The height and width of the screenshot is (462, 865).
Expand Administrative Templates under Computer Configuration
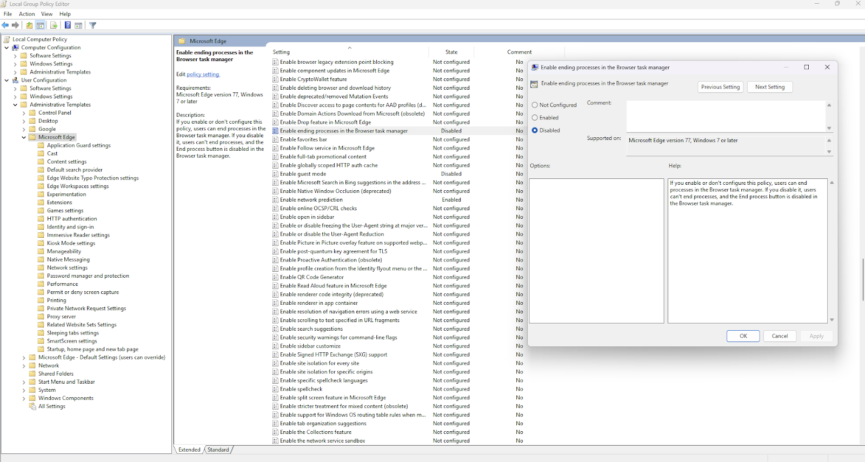click(15, 72)
